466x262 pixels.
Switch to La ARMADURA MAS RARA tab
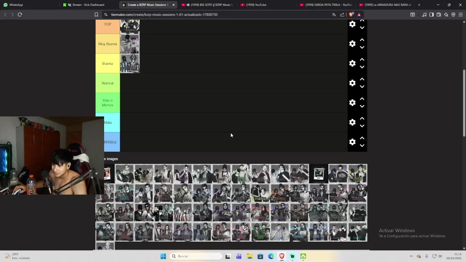tap(385, 5)
